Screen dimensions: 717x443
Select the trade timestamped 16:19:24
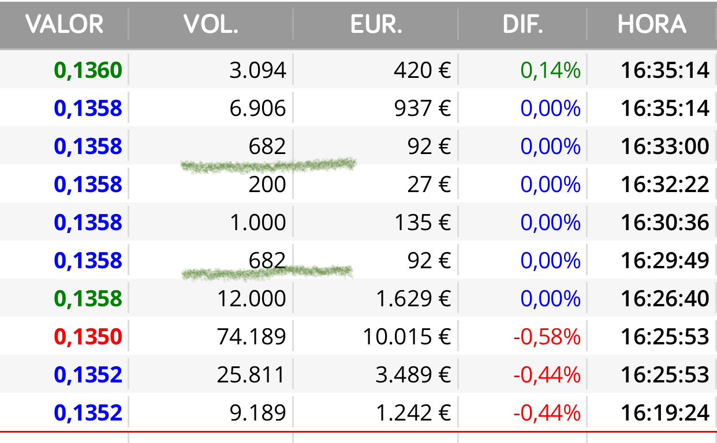click(358, 413)
